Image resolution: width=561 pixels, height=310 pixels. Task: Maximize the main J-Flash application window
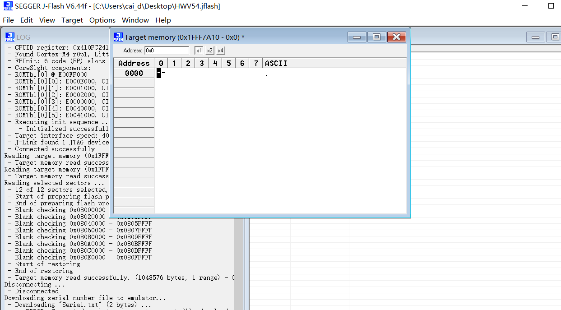click(x=551, y=6)
